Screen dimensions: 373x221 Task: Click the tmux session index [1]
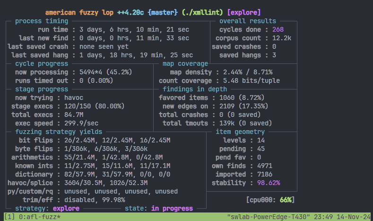coord(9,217)
